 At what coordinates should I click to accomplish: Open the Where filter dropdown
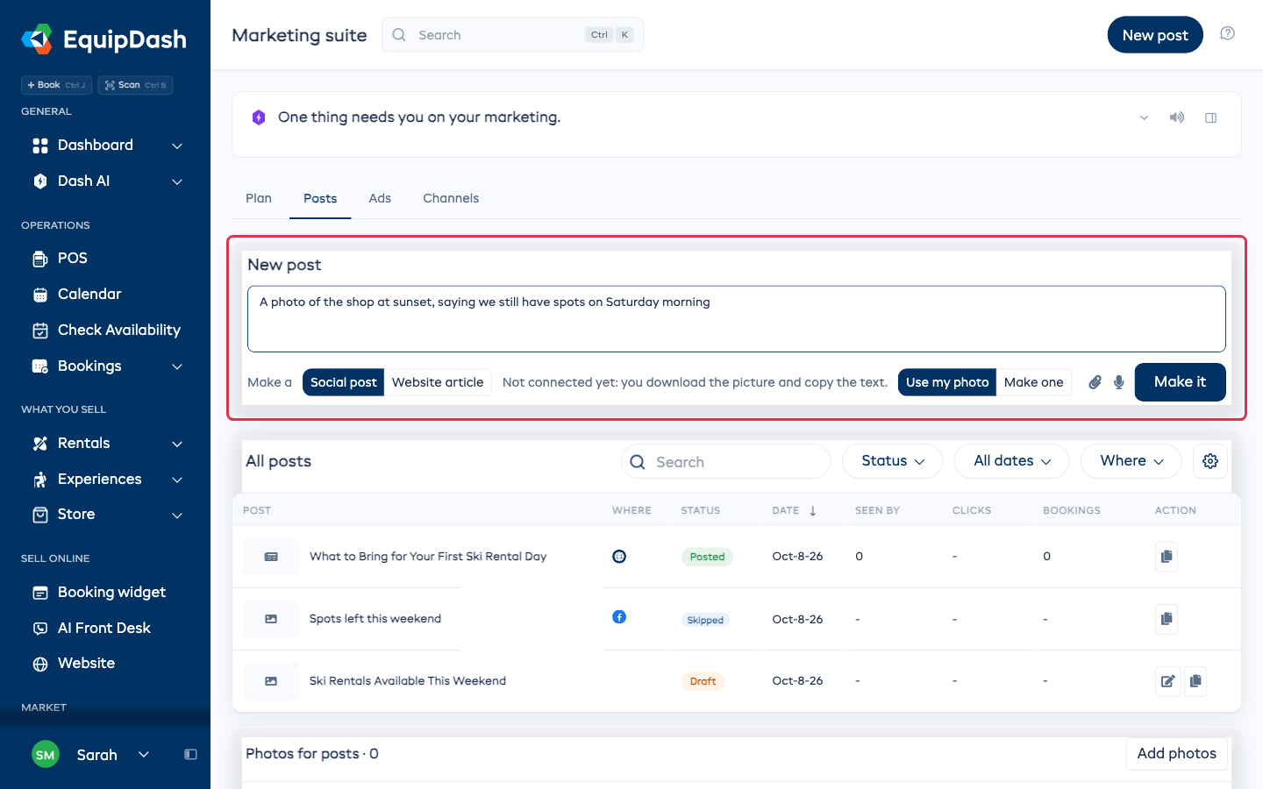1131,461
